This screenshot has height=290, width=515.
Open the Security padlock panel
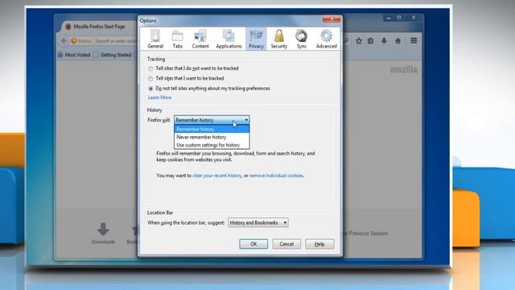tap(279, 39)
